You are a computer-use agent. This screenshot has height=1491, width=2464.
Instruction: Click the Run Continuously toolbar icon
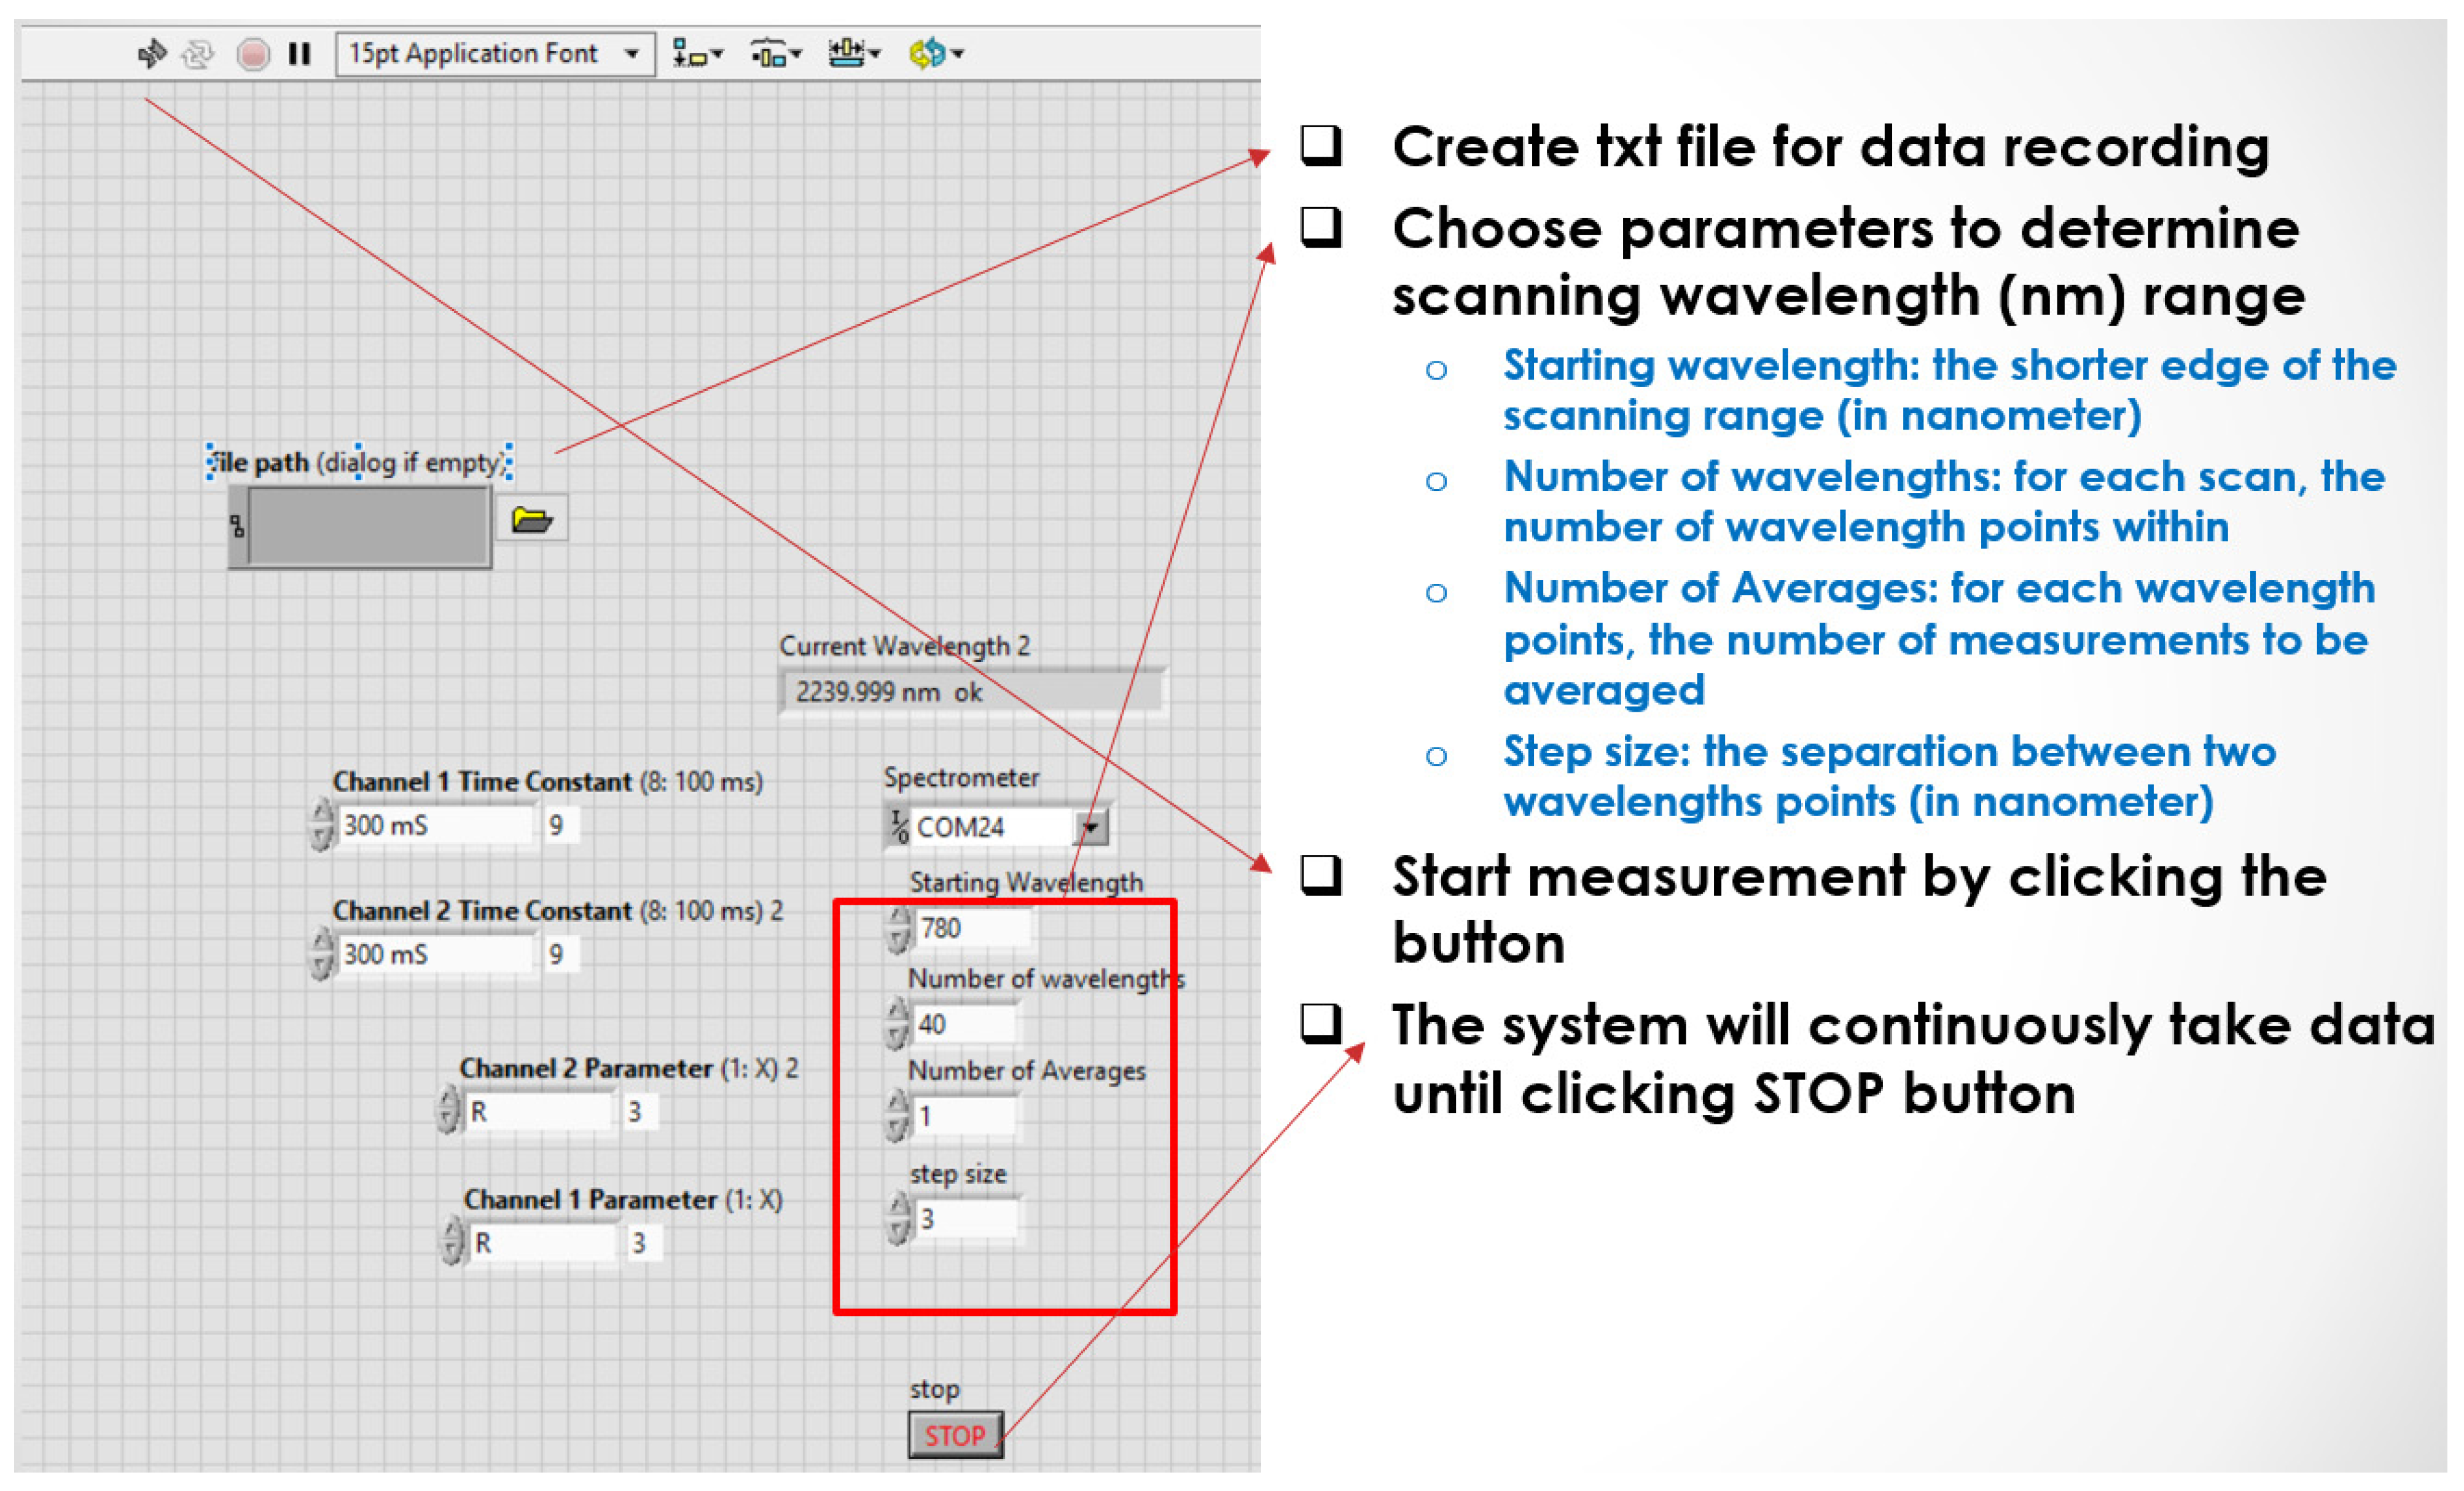(x=197, y=53)
